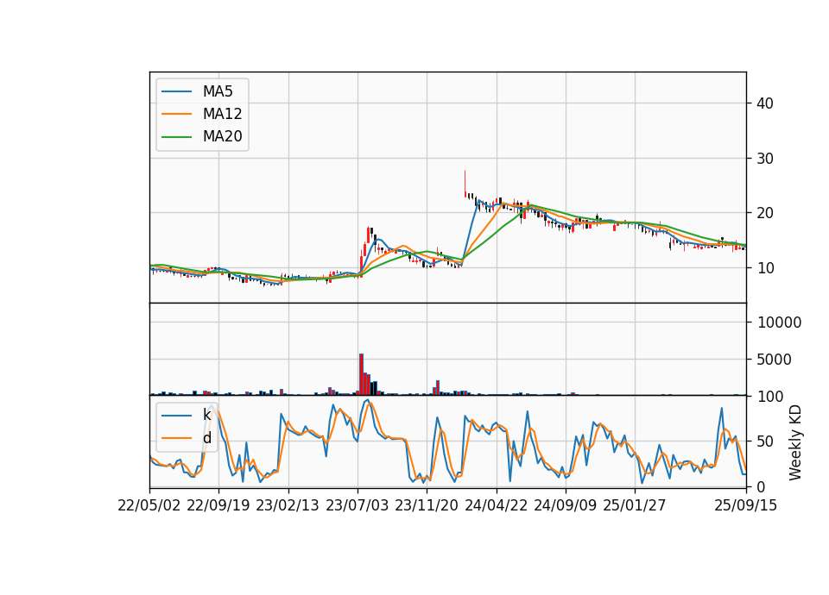Click the 23/07/03 date axis label
829x595 pixels.
(x=357, y=505)
